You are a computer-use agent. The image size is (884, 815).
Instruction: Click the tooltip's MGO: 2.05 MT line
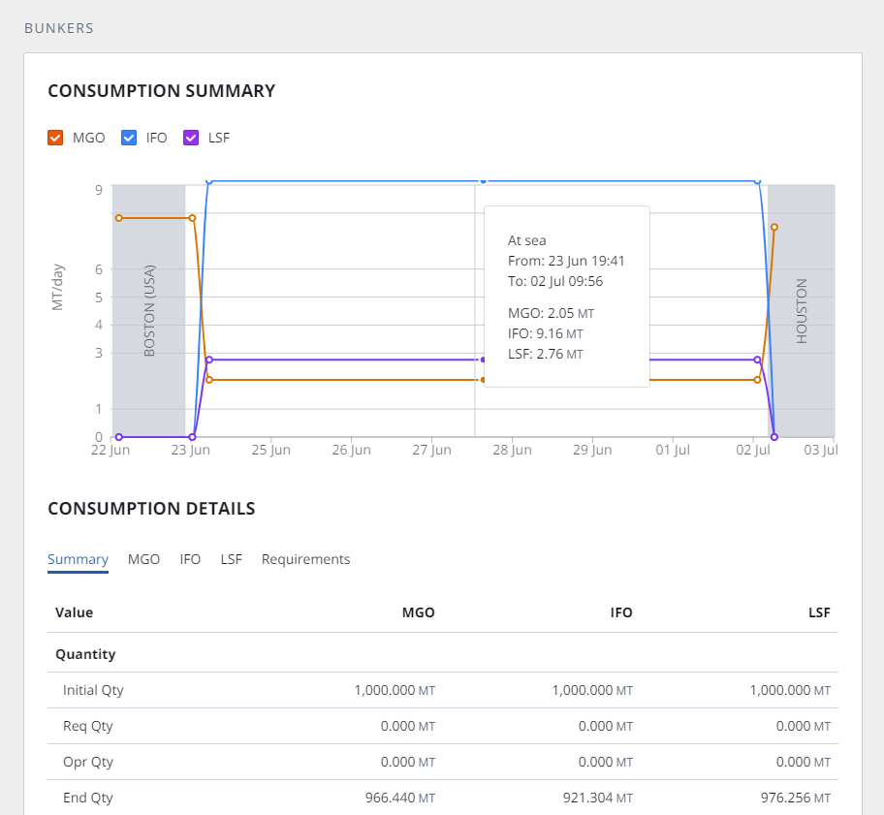tap(551, 313)
